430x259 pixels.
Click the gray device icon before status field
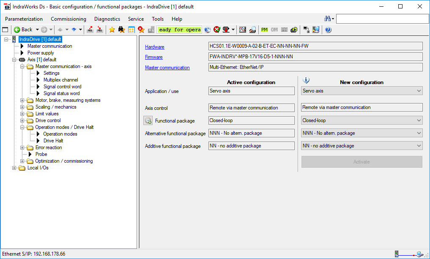(151, 30)
